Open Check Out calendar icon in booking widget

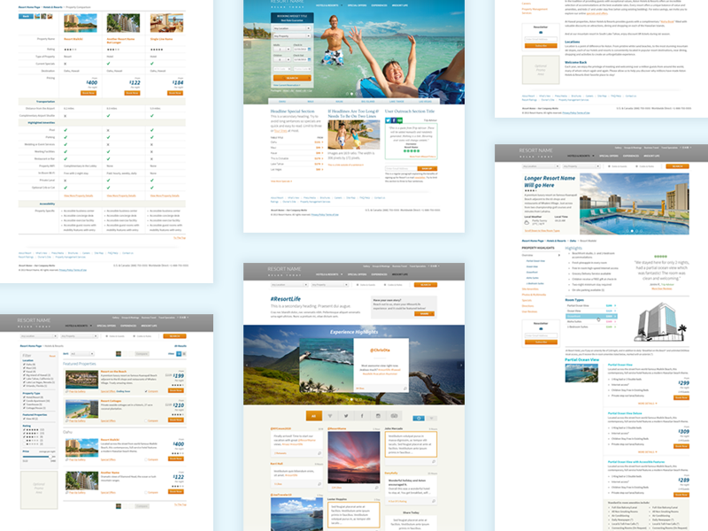pos(309,59)
